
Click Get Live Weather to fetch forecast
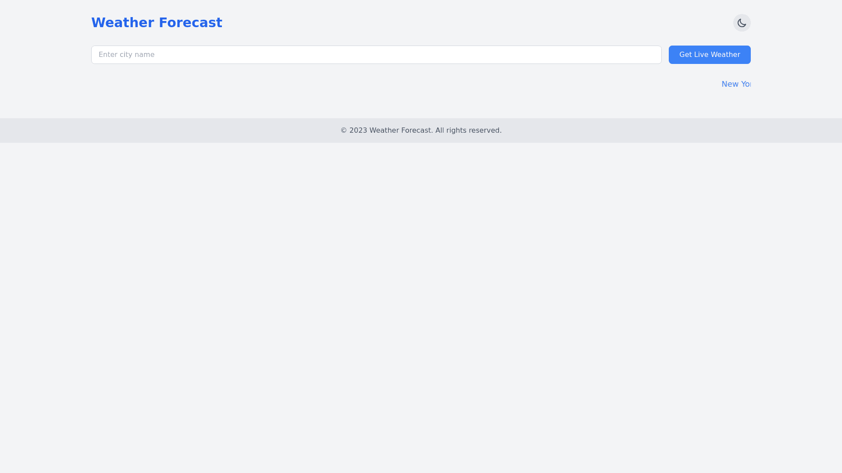point(710,54)
